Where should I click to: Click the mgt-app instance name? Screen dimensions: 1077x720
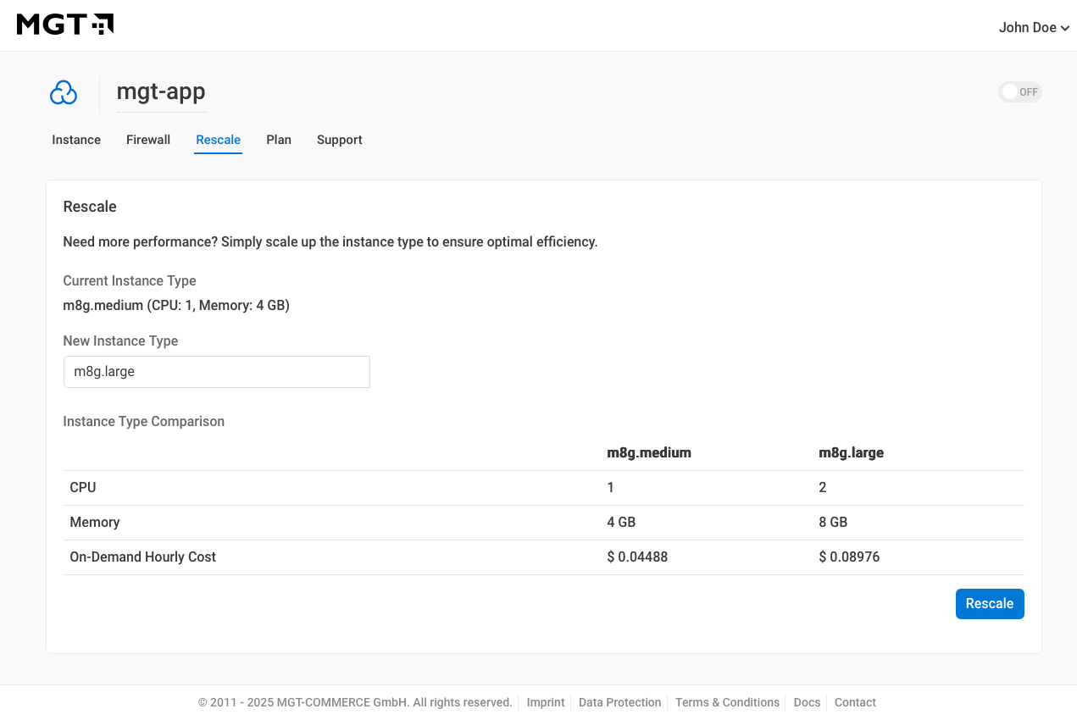point(161,92)
